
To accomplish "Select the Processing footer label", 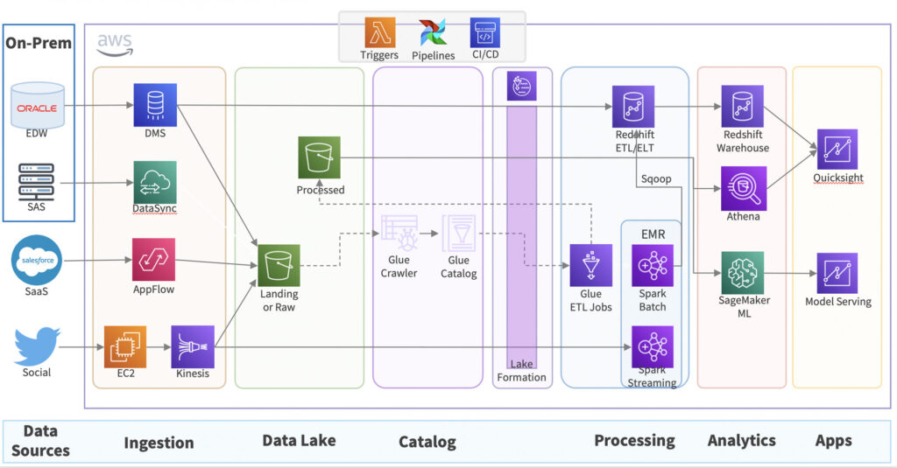I will point(634,441).
